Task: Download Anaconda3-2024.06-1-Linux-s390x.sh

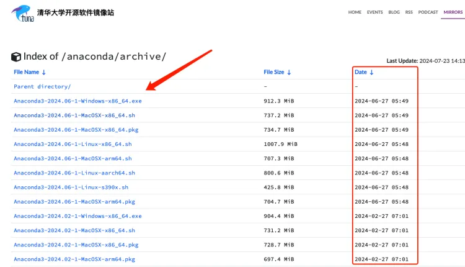Action: coord(71,188)
